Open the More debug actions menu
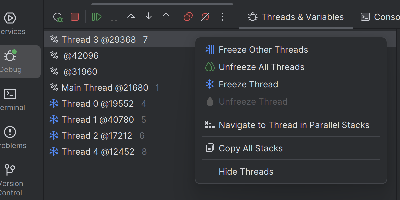 (223, 17)
